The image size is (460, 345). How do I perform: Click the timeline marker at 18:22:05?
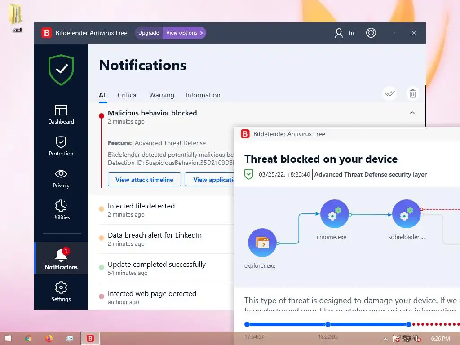327,324
